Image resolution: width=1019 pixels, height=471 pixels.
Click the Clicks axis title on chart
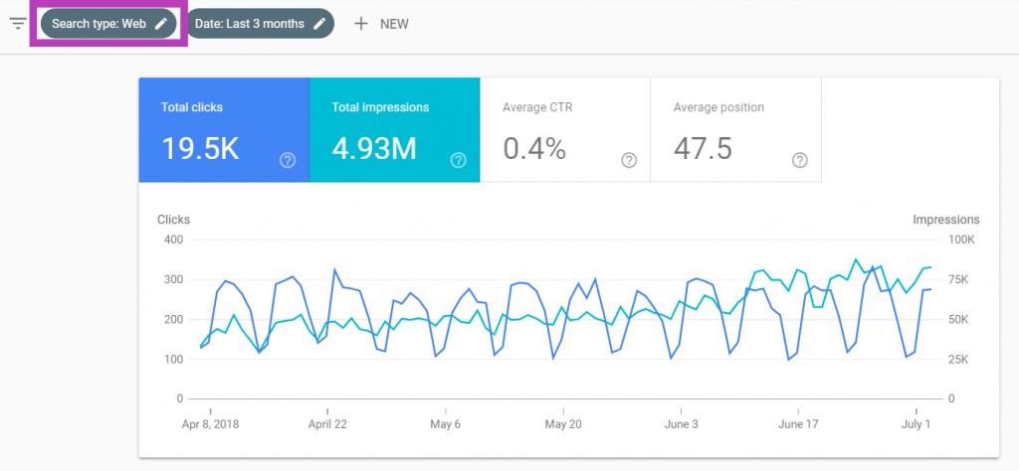pos(173,220)
